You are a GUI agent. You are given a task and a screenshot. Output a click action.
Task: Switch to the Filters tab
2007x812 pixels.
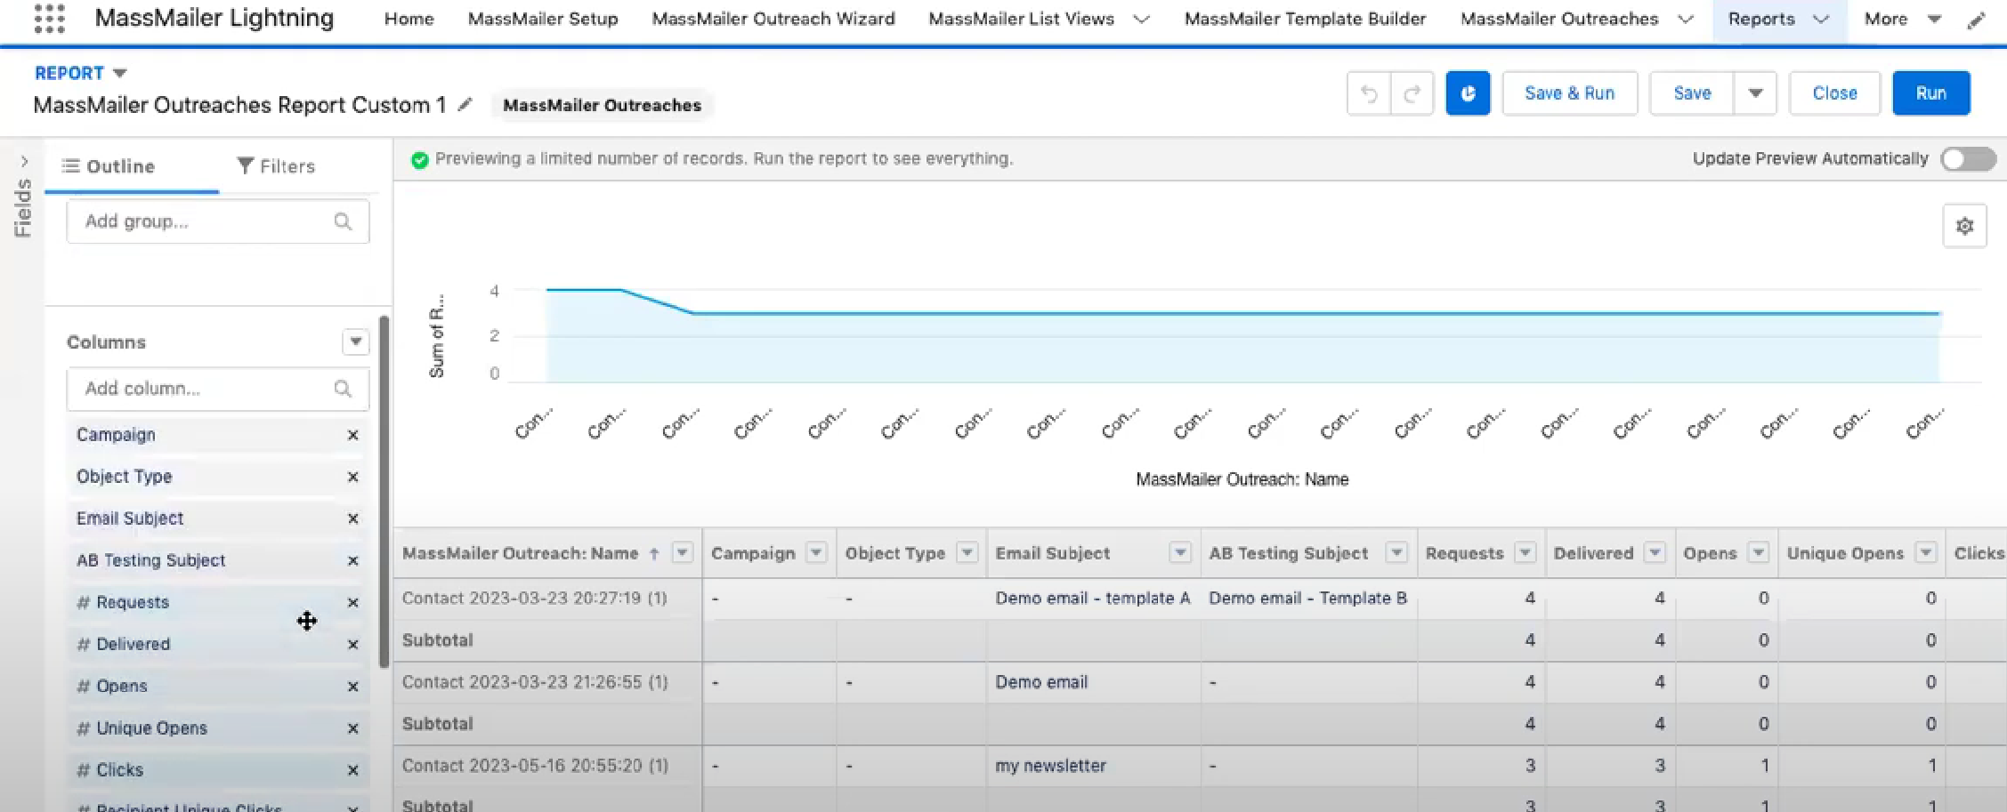[x=276, y=166]
